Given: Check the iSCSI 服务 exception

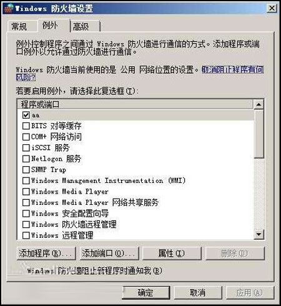Looking at the screenshot, I should 26,148.
